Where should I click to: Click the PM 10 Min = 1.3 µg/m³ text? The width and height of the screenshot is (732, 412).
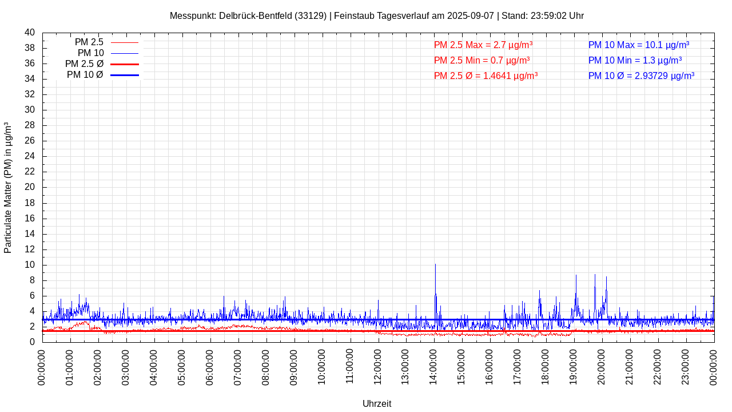[635, 61]
